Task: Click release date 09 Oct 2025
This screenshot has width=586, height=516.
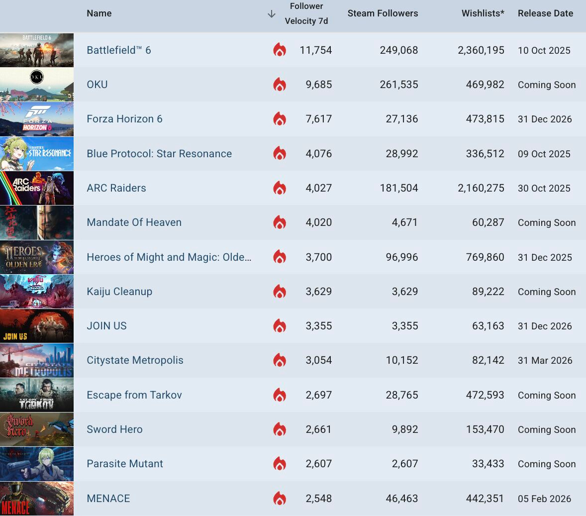Action: click(544, 154)
